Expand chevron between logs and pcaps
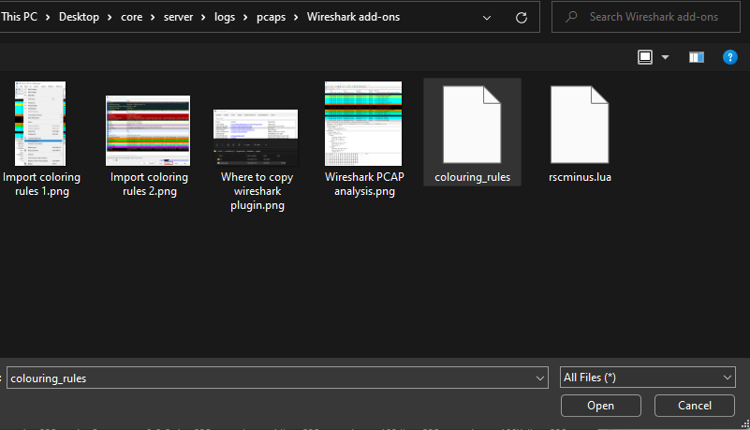750x430 pixels. (245, 18)
